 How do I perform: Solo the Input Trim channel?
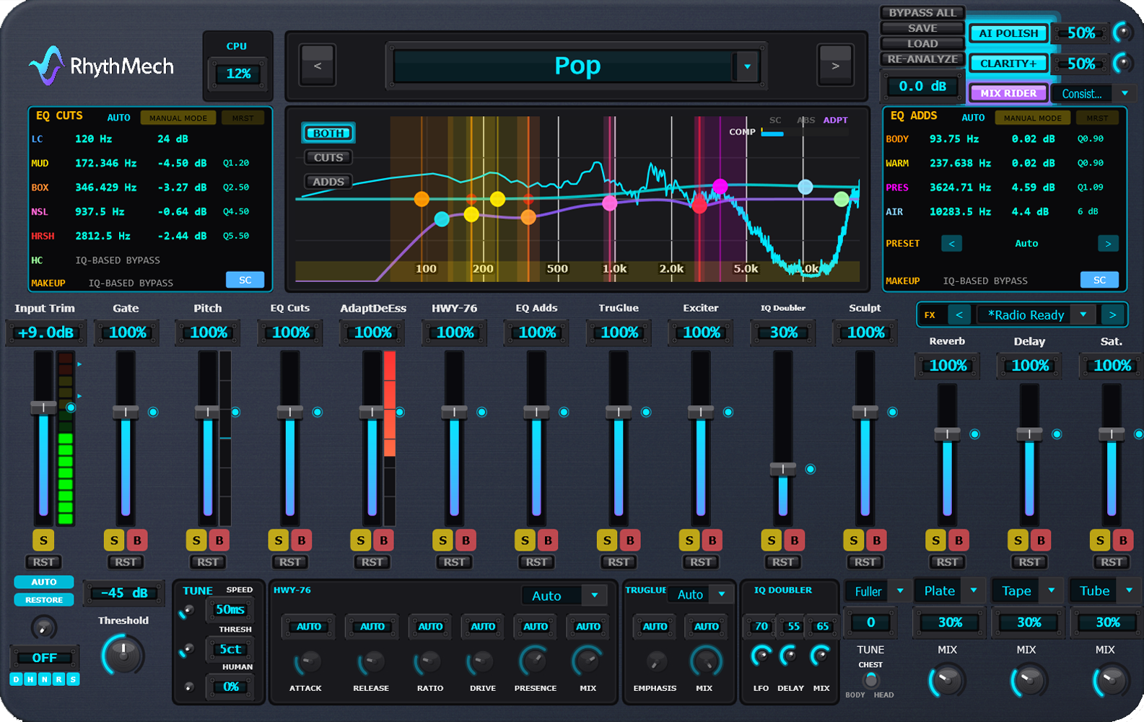point(43,540)
